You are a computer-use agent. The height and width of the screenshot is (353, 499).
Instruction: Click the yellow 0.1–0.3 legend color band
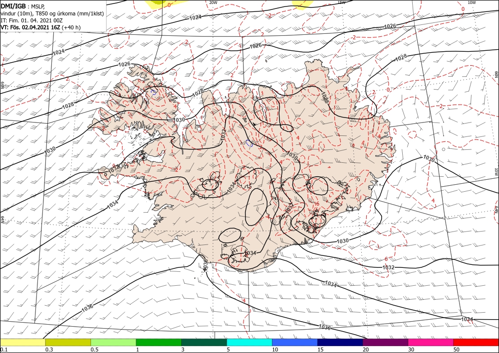(x=22, y=342)
